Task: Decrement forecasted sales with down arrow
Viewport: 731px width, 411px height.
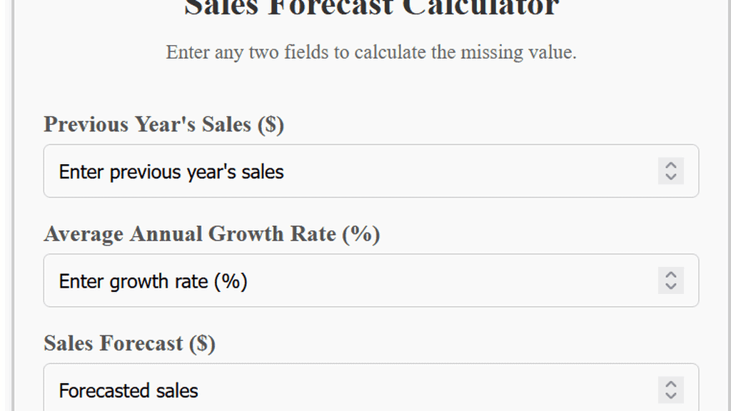Action: tap(670, 396)
